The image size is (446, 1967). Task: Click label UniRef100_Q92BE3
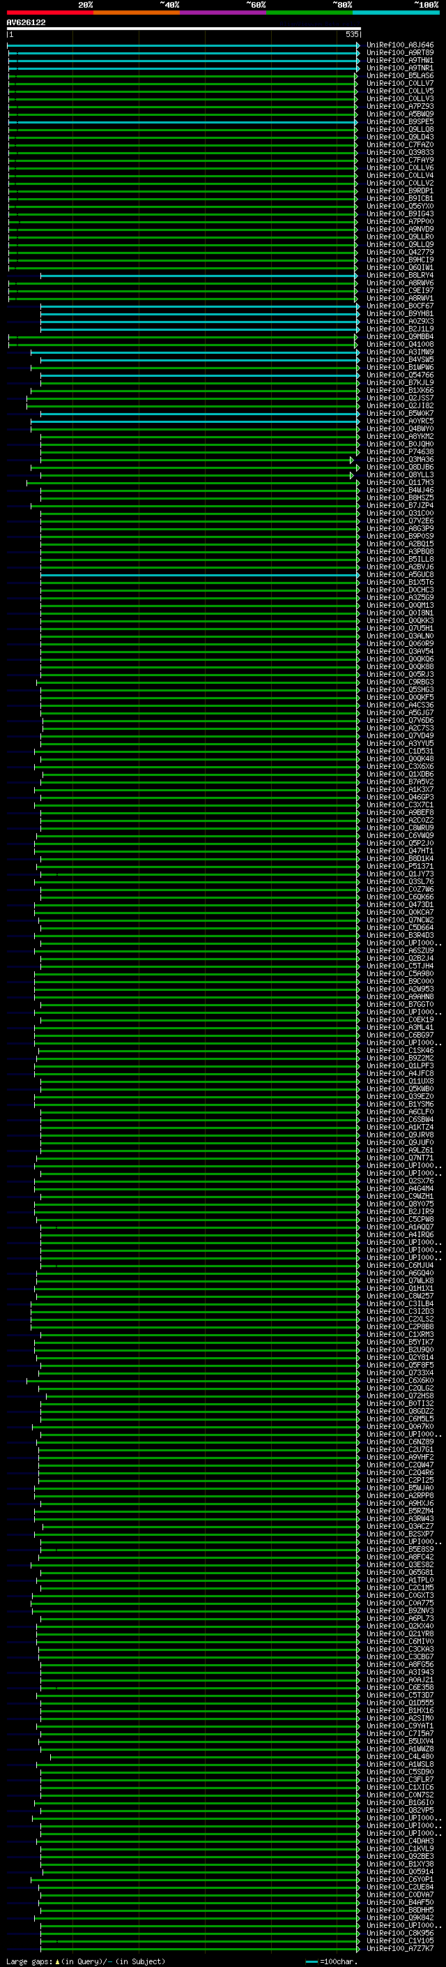point(400,1856)
